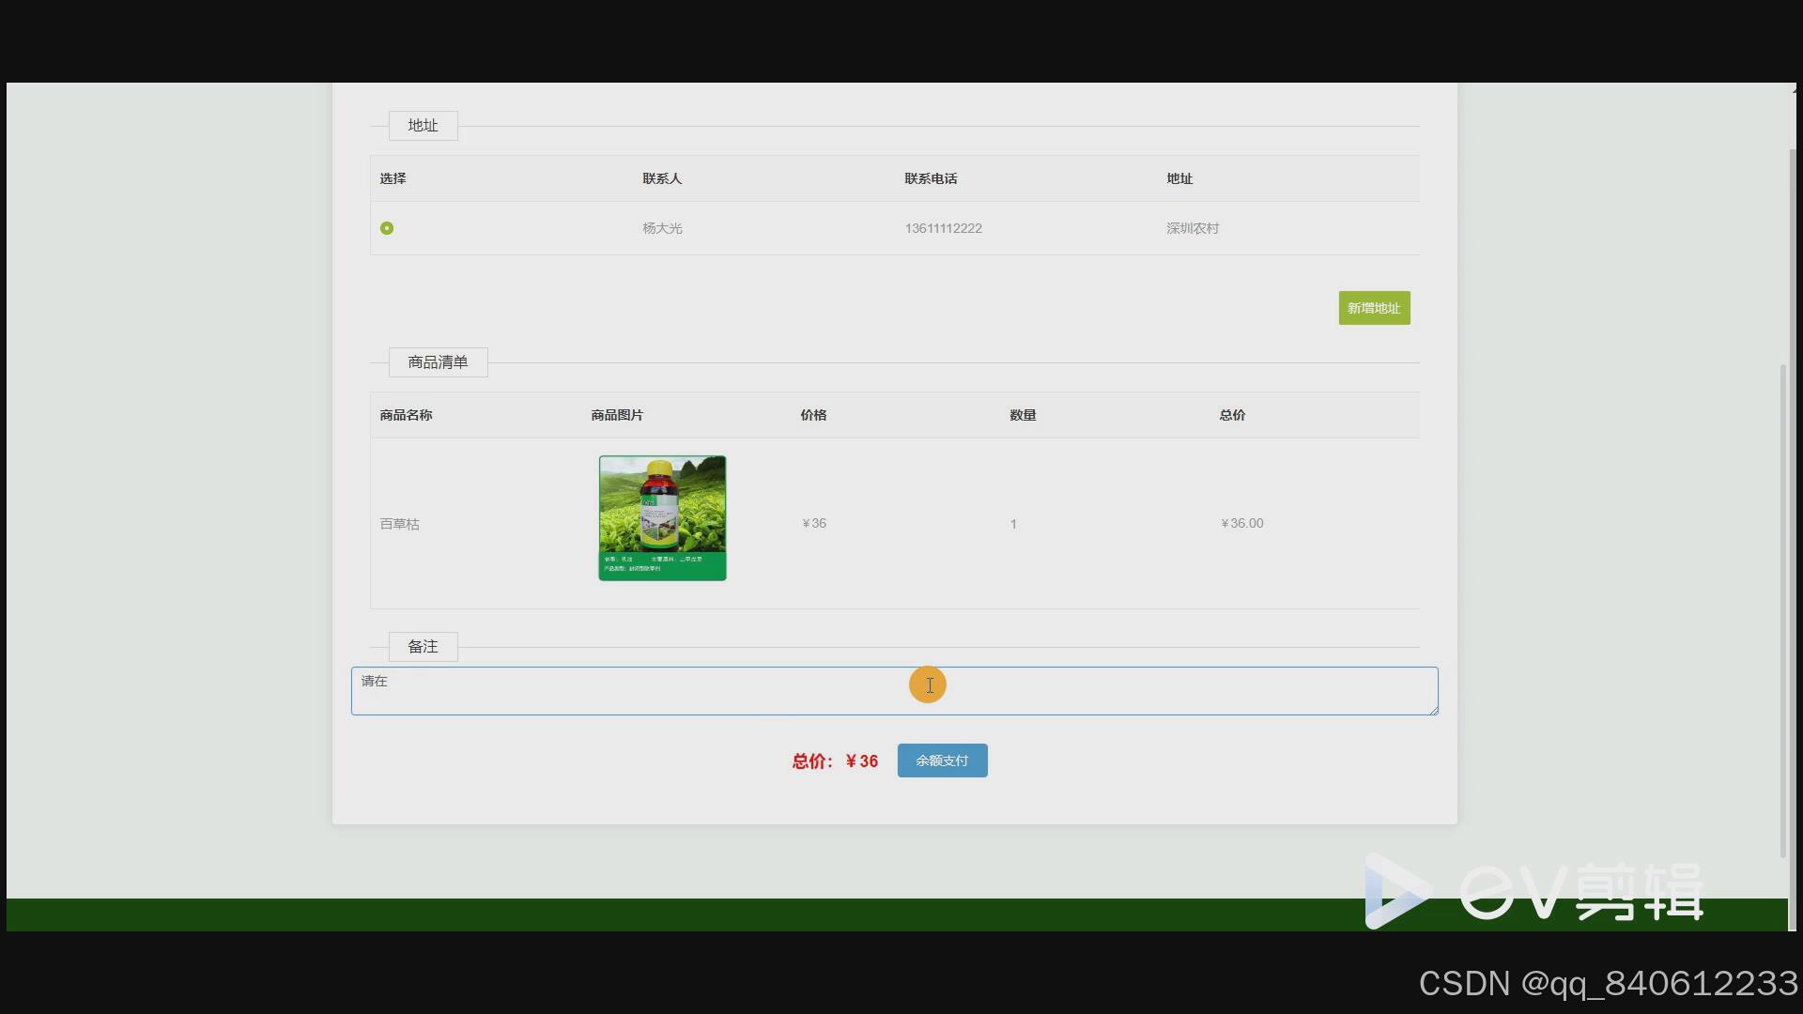1803x1014 pixels.
Task: Click the 联系电话 column header
Action: [931, 178]
